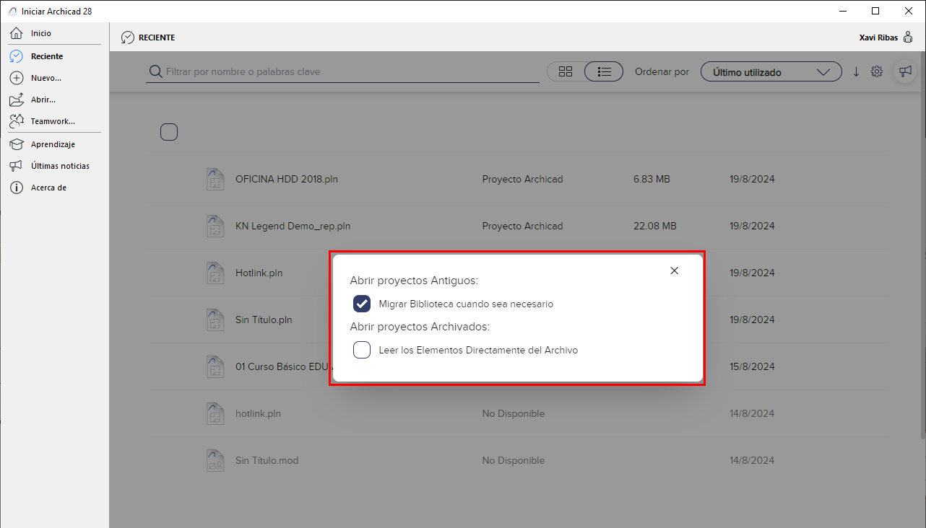Open the Abrir... file option

click(x=43, y=100)
